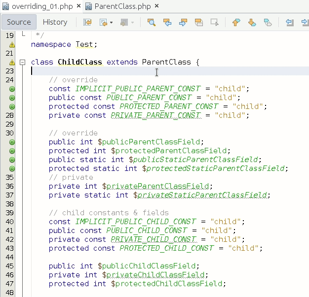This screenshot has height=297, width=309.
Task: Click the warning icon beside namespace Test
Action: pyautogui.click(x=12, y=45)
